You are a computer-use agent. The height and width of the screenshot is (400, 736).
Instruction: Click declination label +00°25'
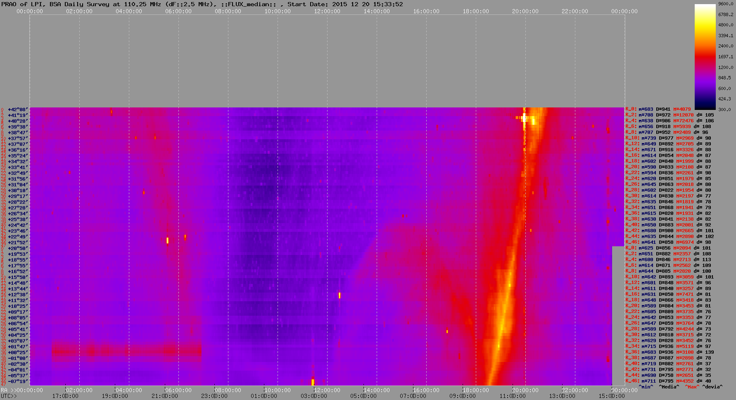pos(18,352)
